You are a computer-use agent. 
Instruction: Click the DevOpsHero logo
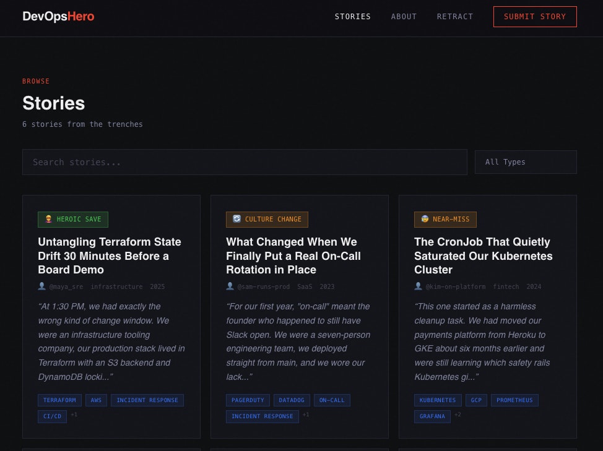pos(58,17)
